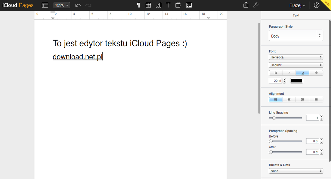Align text left
Viewport: 331px width, 179px height.
click(276, 100)
